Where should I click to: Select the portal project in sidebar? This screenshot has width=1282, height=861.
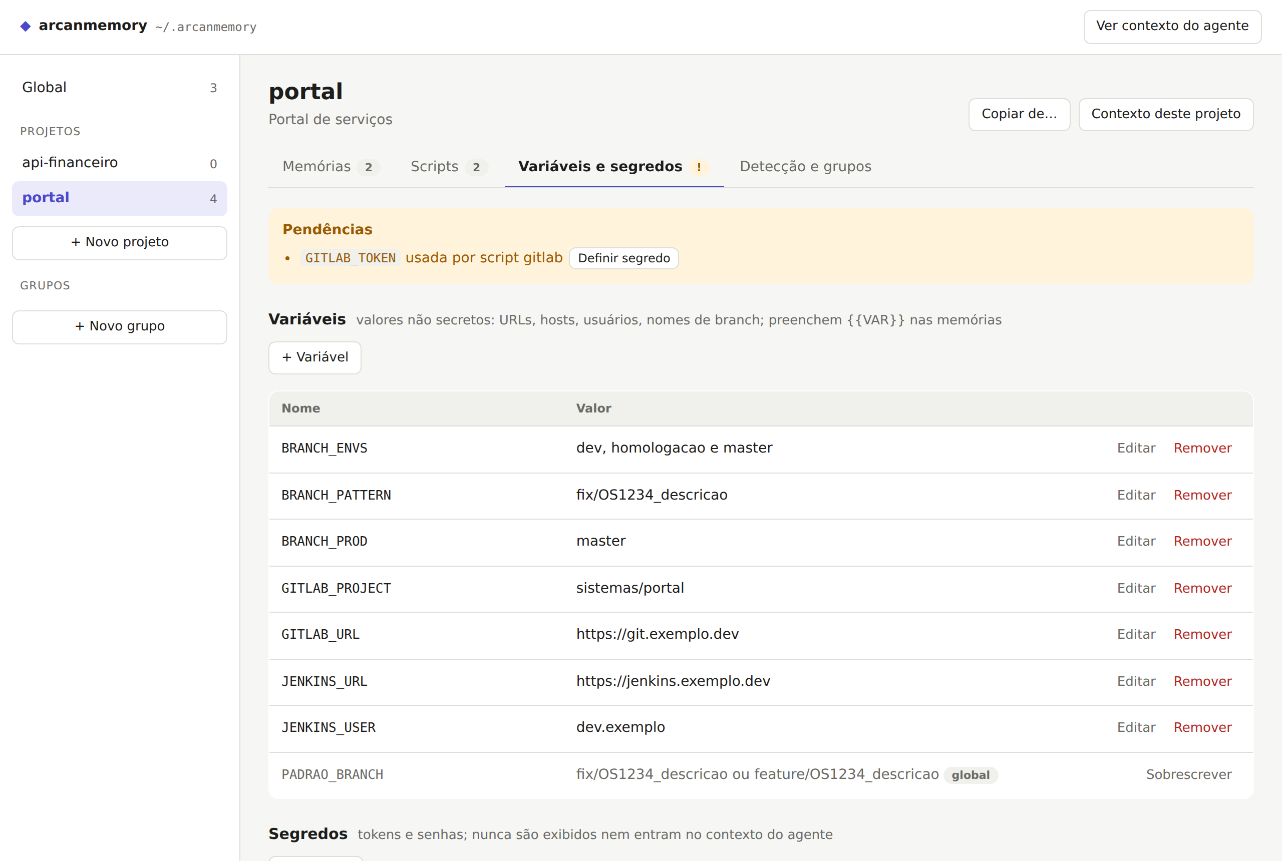tap(119, 198)
